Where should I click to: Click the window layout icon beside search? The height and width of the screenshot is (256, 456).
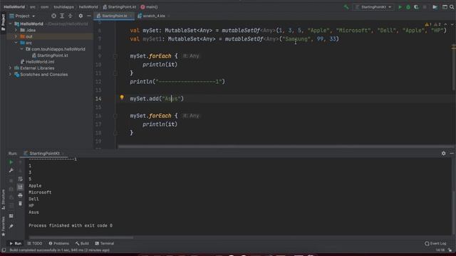click(445, 7)
